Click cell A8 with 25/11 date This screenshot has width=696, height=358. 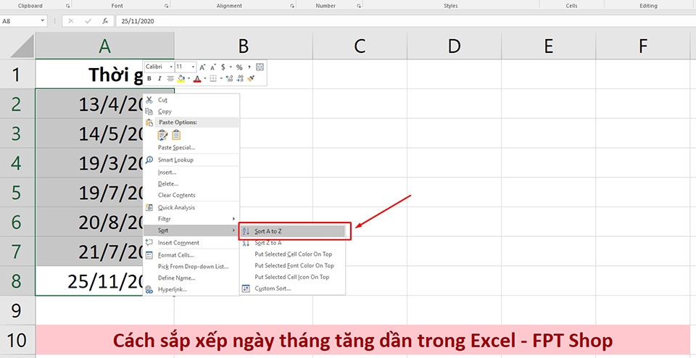(x=88, y=280)
